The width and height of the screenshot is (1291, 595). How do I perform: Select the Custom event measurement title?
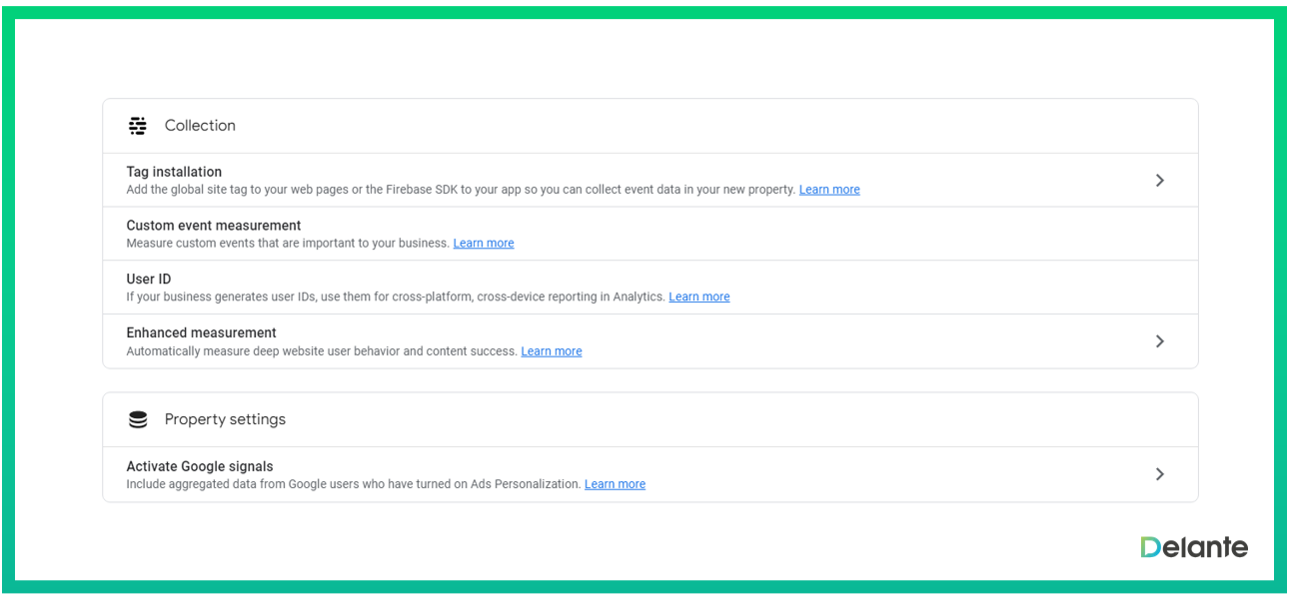[214, 226]
